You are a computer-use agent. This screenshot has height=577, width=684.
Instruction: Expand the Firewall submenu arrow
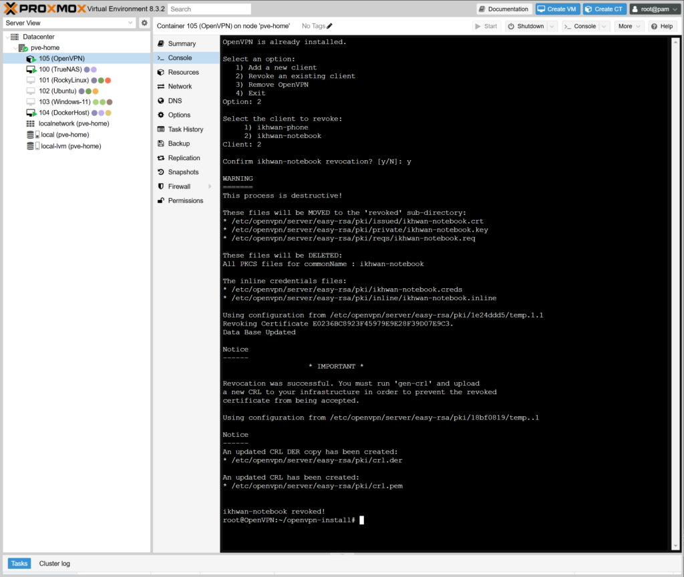(x=210, y=187)
